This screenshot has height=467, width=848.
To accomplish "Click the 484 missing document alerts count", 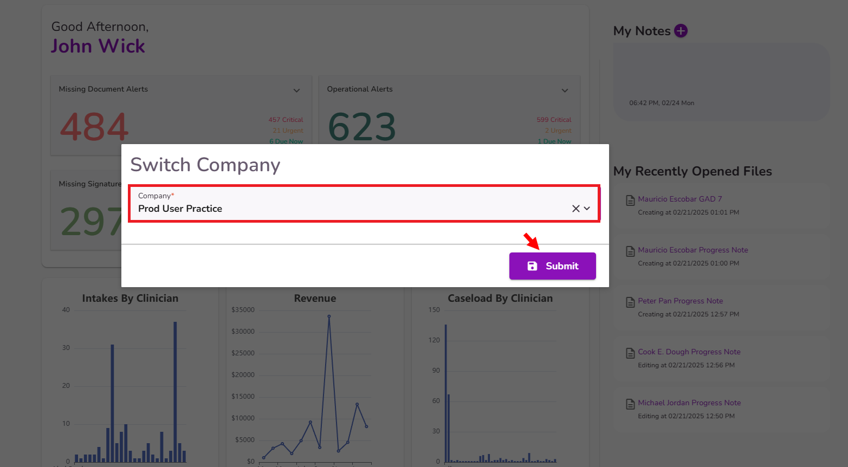I will (94, 127).
